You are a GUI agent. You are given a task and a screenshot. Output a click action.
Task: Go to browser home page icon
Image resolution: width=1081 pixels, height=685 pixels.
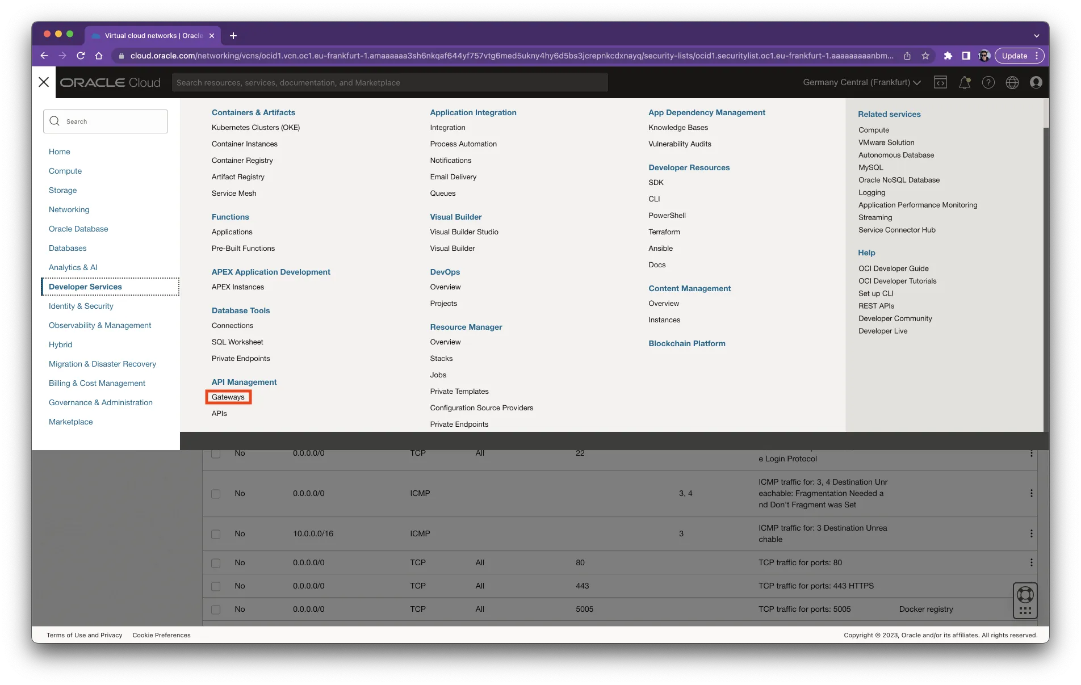99,56
